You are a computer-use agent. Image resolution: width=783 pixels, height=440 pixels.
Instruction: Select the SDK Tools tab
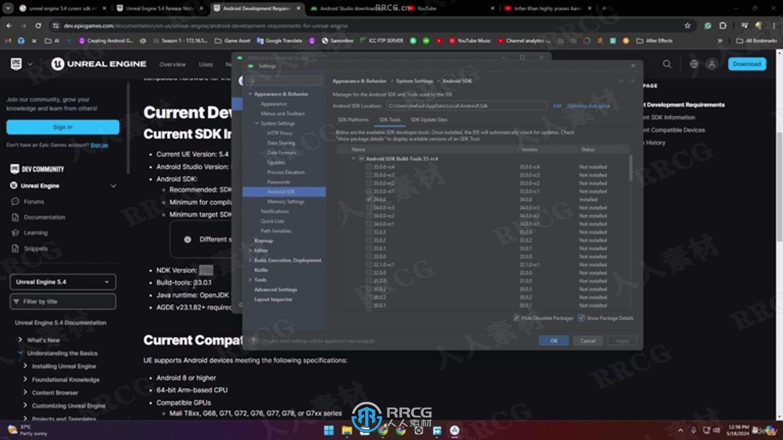click(389, 119)
